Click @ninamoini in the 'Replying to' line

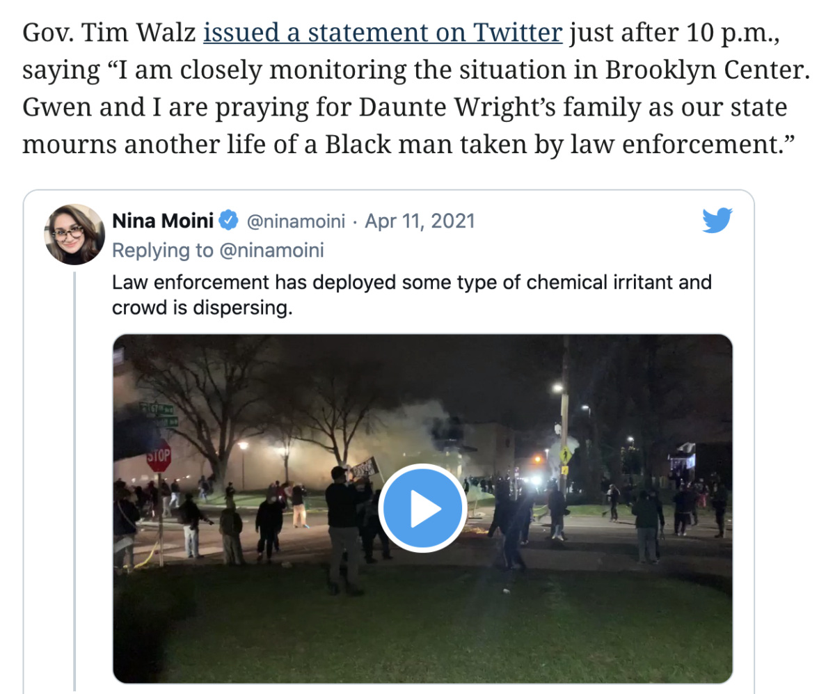[x=272, y=251]
